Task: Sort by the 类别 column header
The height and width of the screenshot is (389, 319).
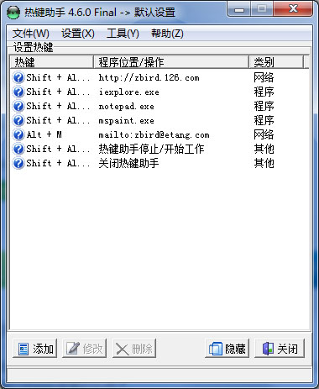Action: (x=276, y=62)
